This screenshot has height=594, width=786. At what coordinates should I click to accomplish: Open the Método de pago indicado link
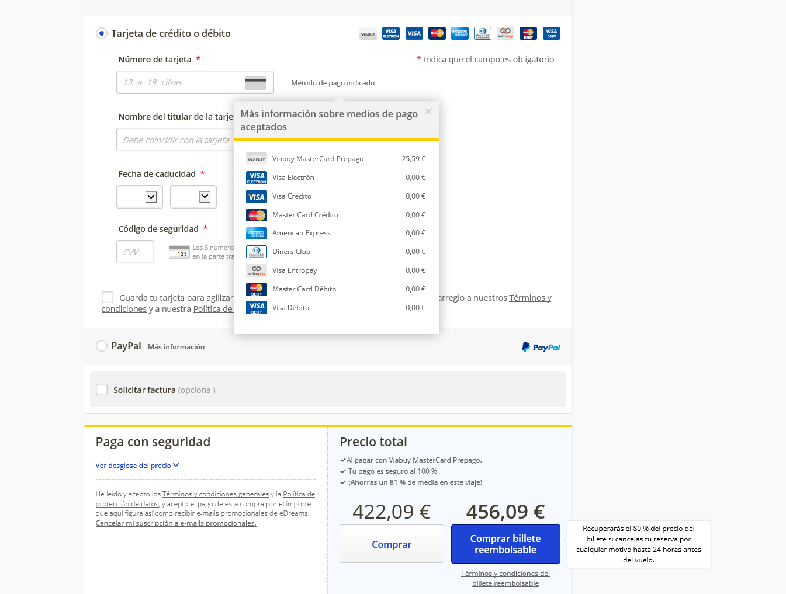click(333, 83)
